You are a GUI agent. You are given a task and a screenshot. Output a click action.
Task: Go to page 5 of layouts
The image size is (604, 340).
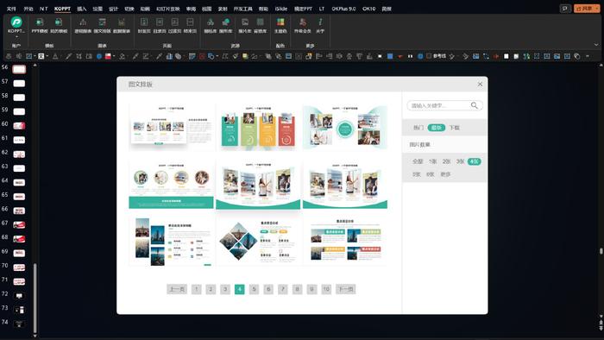(254, 289)
